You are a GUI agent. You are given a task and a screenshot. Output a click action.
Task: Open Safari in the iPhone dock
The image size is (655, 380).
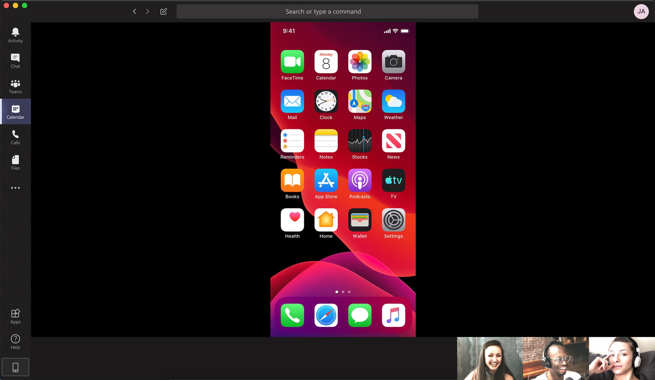click(x=326, y=315)
